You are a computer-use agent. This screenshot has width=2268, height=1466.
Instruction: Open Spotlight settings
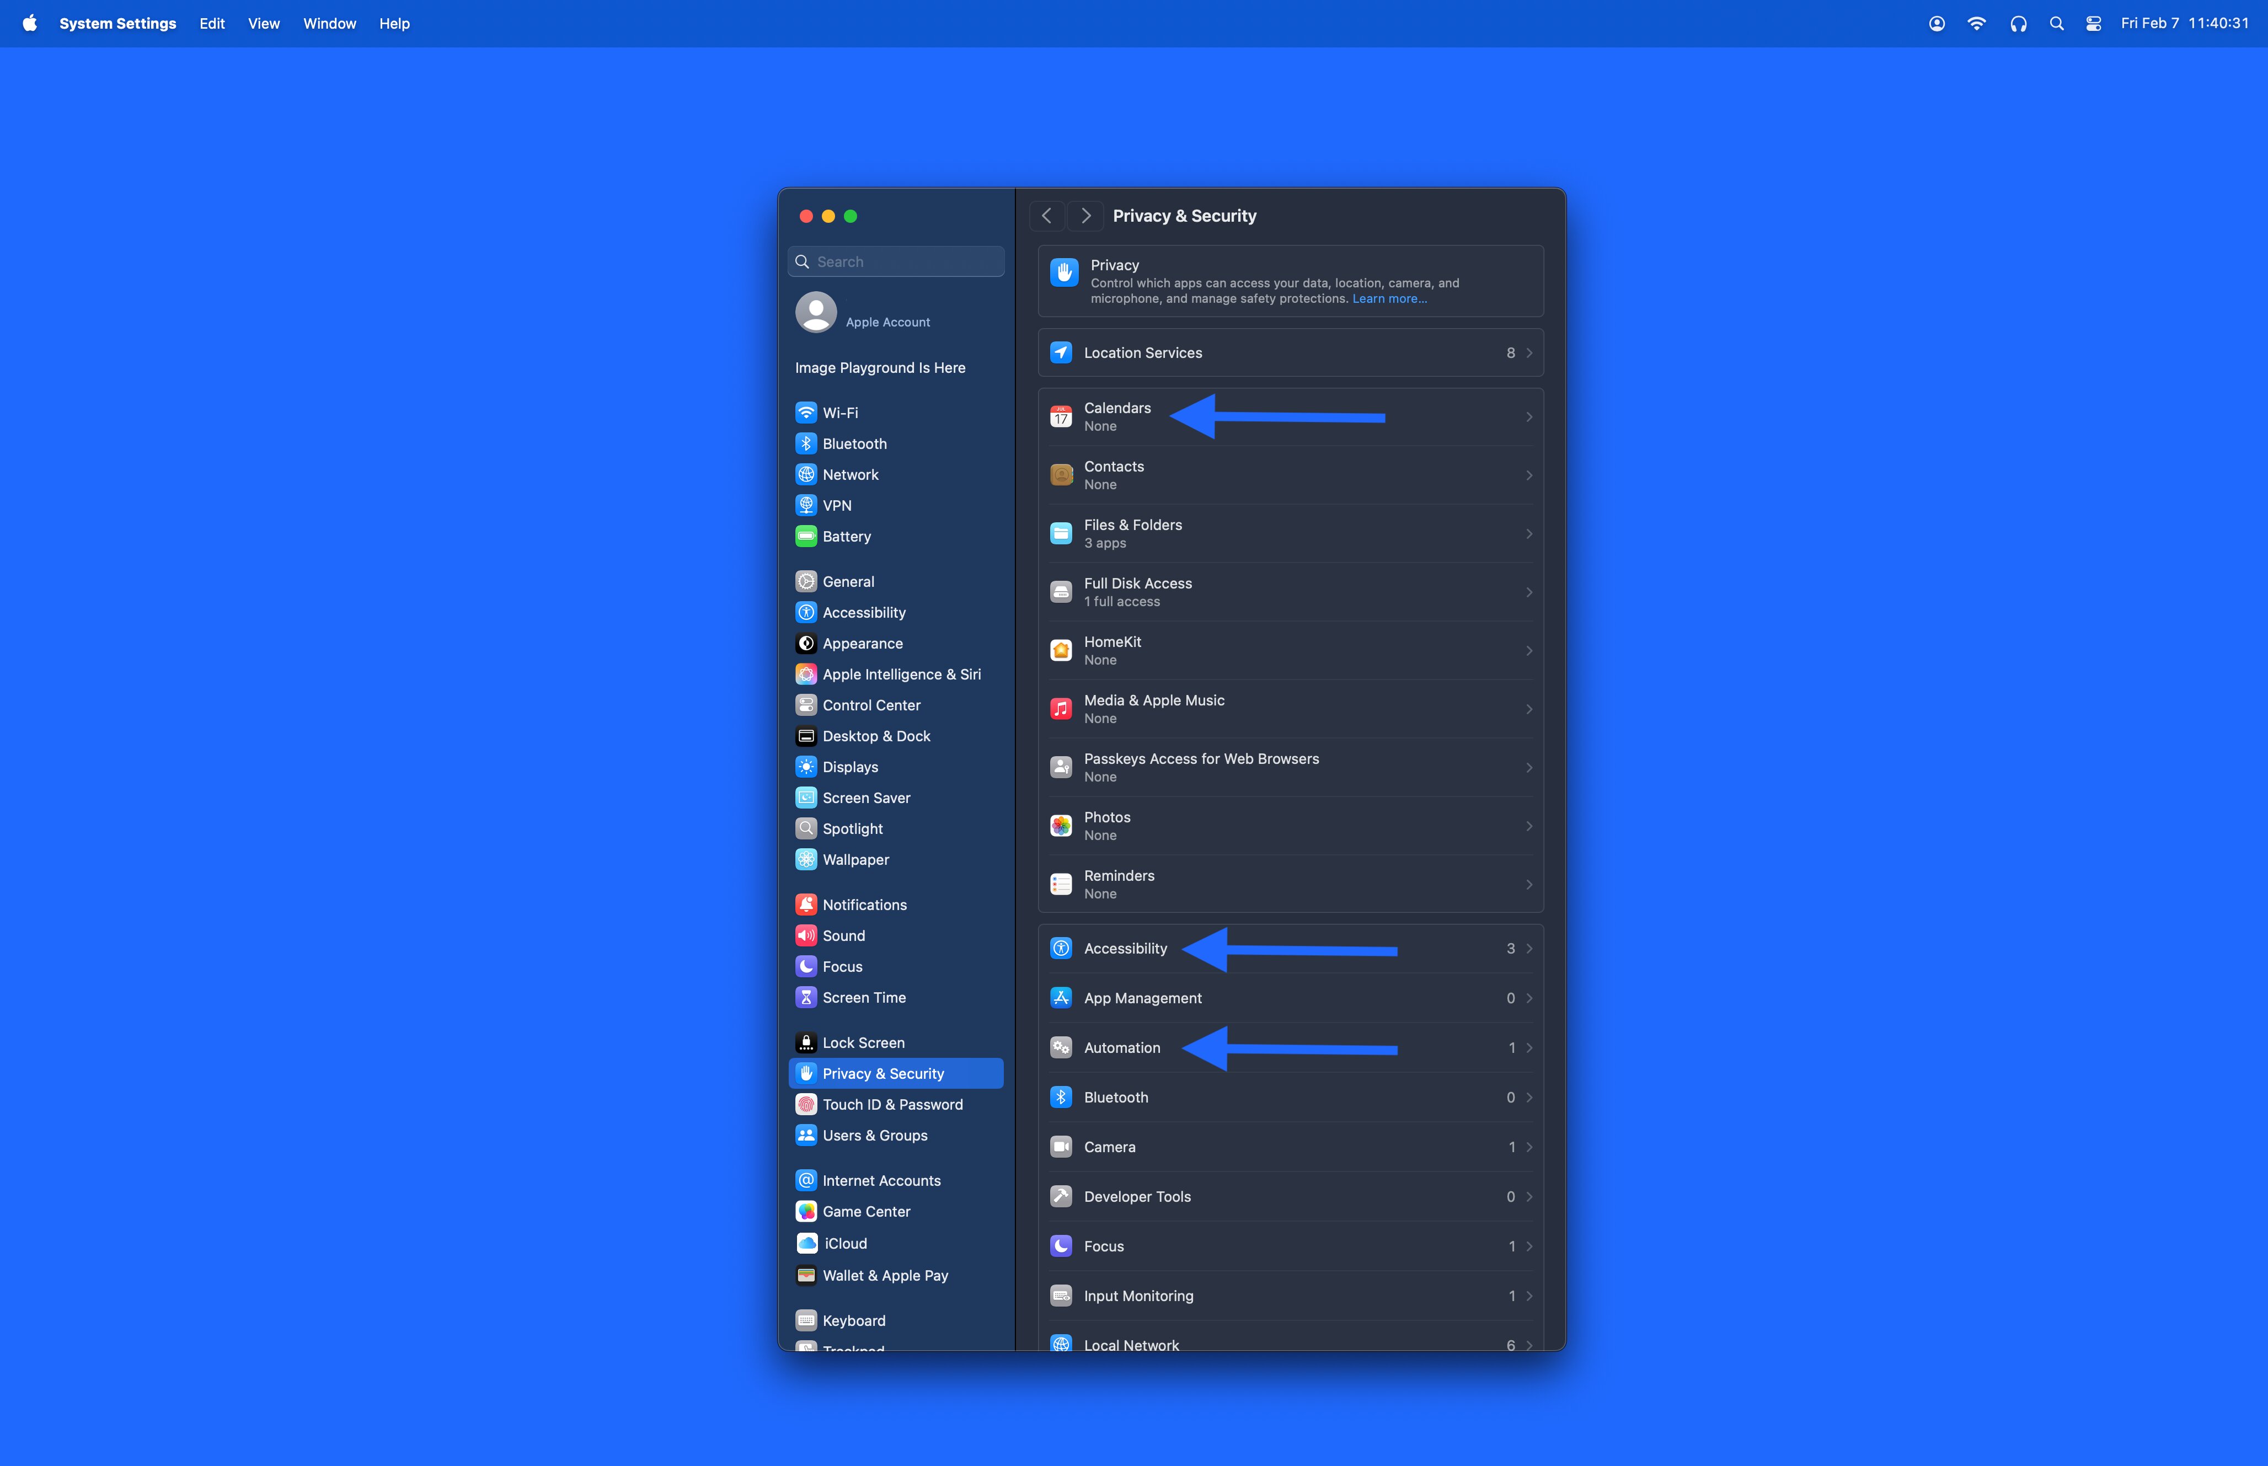point(896,828)
